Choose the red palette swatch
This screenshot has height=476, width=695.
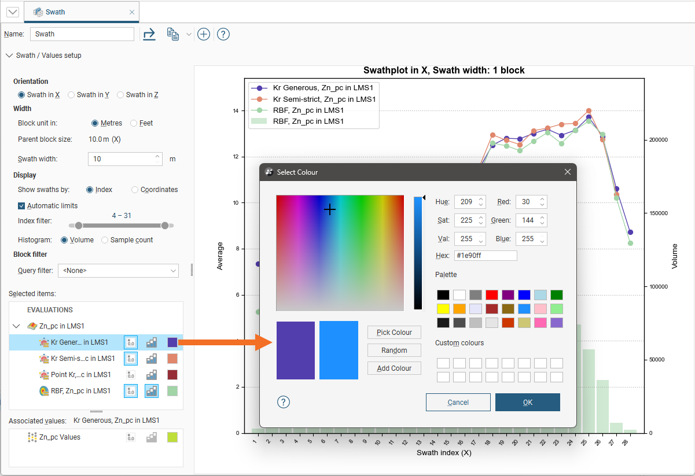492,295
